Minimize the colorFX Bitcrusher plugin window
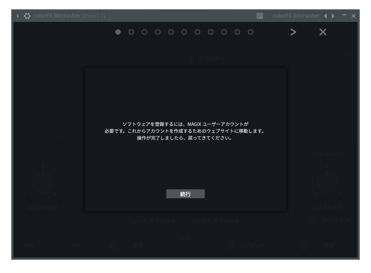Screen dimensions: 371x273 pyautogui.click(x=344, y=15)
